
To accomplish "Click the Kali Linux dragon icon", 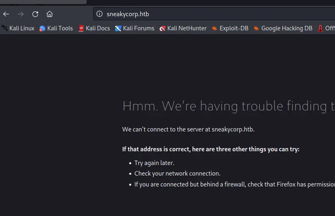I will [x=4, y=28].
